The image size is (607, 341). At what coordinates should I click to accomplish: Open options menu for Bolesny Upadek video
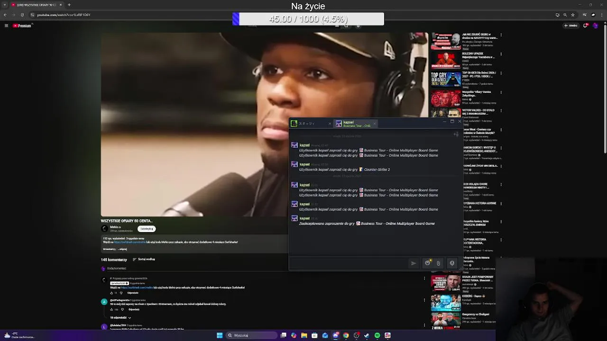tap(501, 54)
